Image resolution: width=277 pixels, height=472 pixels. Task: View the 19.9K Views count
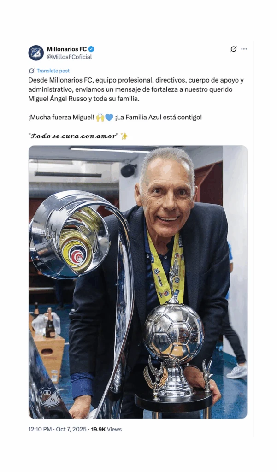[x=106, y=429]
